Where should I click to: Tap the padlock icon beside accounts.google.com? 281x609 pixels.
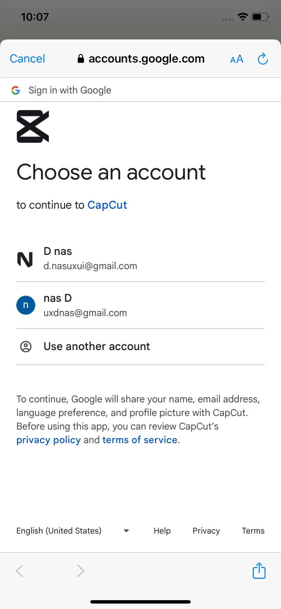[x=81, y=59]
